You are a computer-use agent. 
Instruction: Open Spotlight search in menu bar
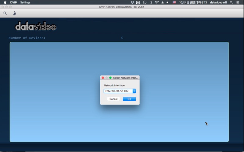pyautogui.click(x=231, y=2)
